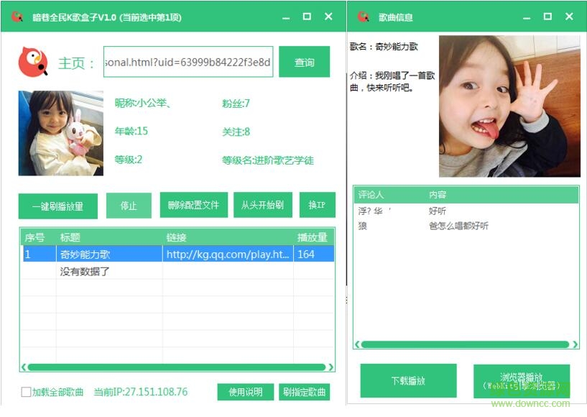The image size is (587, 417).
Task: Click the 歌名：奇妙能力歌 text
Action: tap(384, 47)
